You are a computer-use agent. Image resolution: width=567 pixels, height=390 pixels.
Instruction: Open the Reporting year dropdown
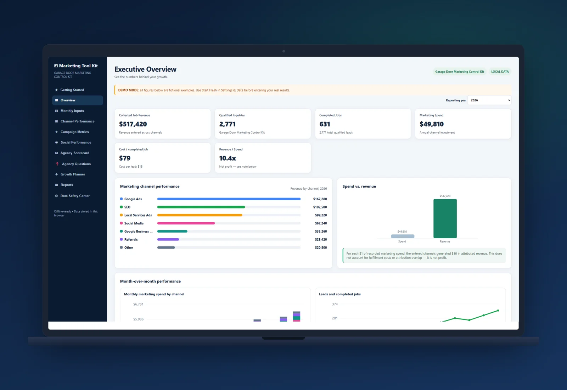click(x=489, y=100)
